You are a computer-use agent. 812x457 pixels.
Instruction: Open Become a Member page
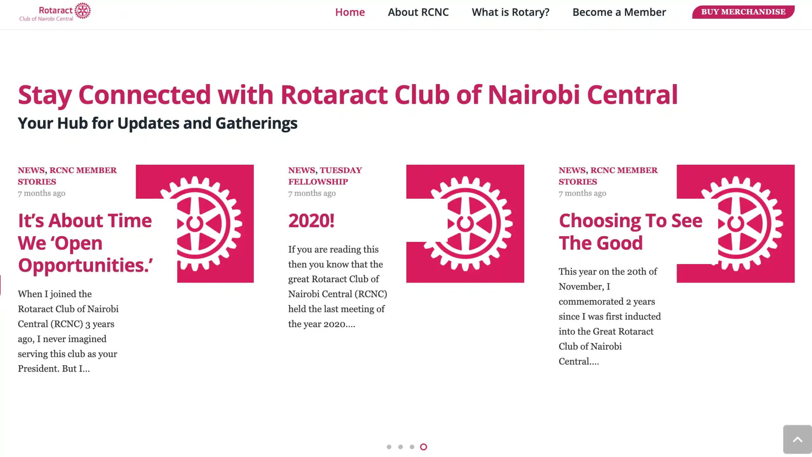pyautogui.click(x=619, y=12)
